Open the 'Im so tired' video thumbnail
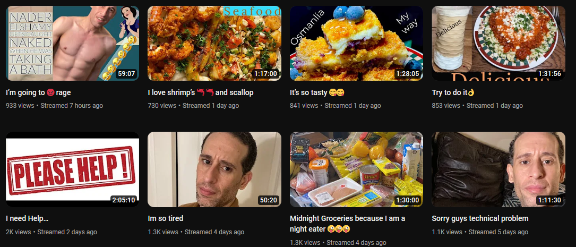Viewport: 576px width, 247px height. click(214, 169)
